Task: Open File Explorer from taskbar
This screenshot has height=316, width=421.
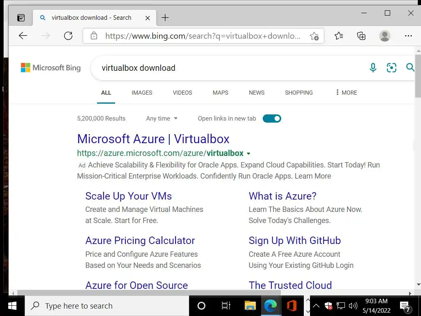Action: coord(250,306)
